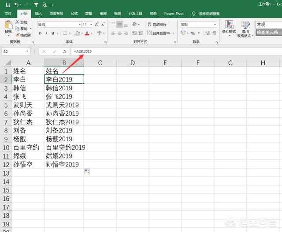Click the Decrease Decimal icon

tap(214, 33)
